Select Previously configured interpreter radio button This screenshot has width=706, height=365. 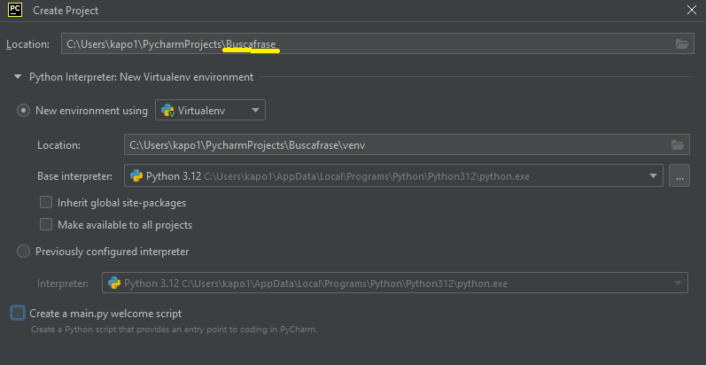point(23,251)
